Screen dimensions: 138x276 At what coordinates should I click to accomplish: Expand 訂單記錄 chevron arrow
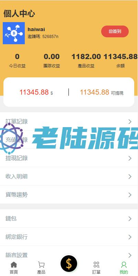pos(130,122)
